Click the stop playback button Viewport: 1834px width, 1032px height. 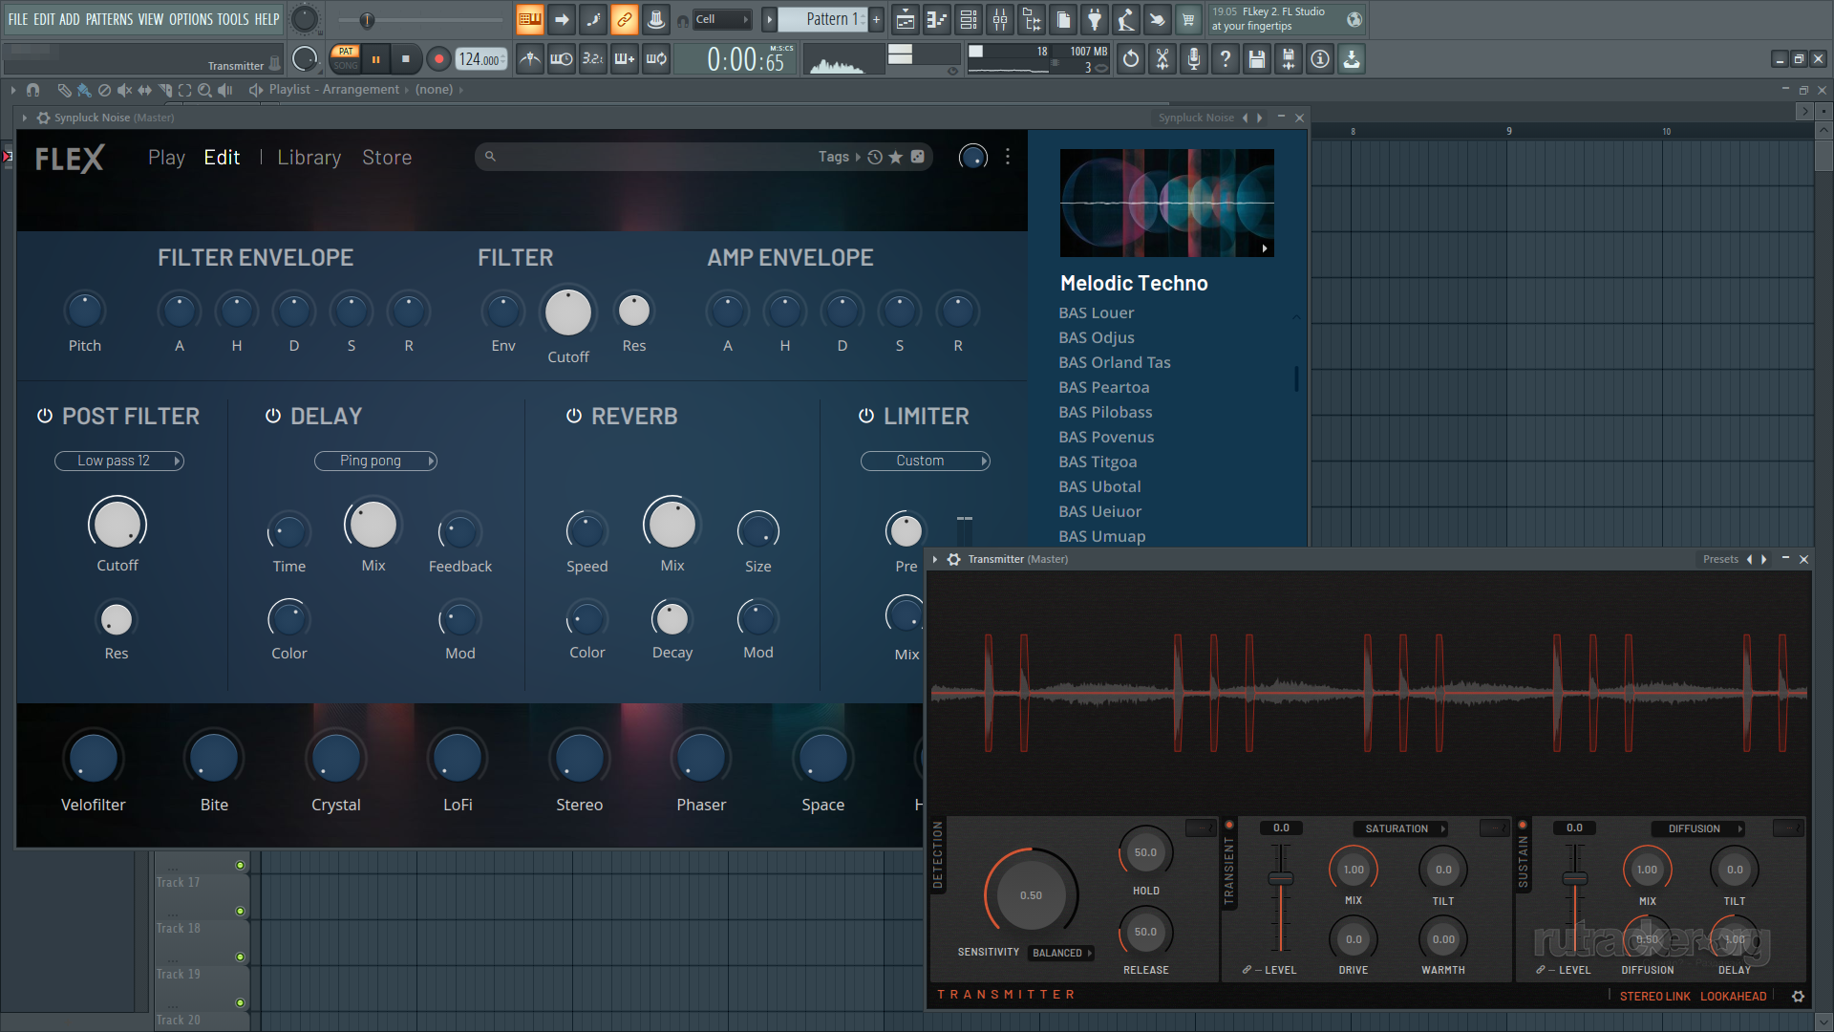click(x=406, y=59)
